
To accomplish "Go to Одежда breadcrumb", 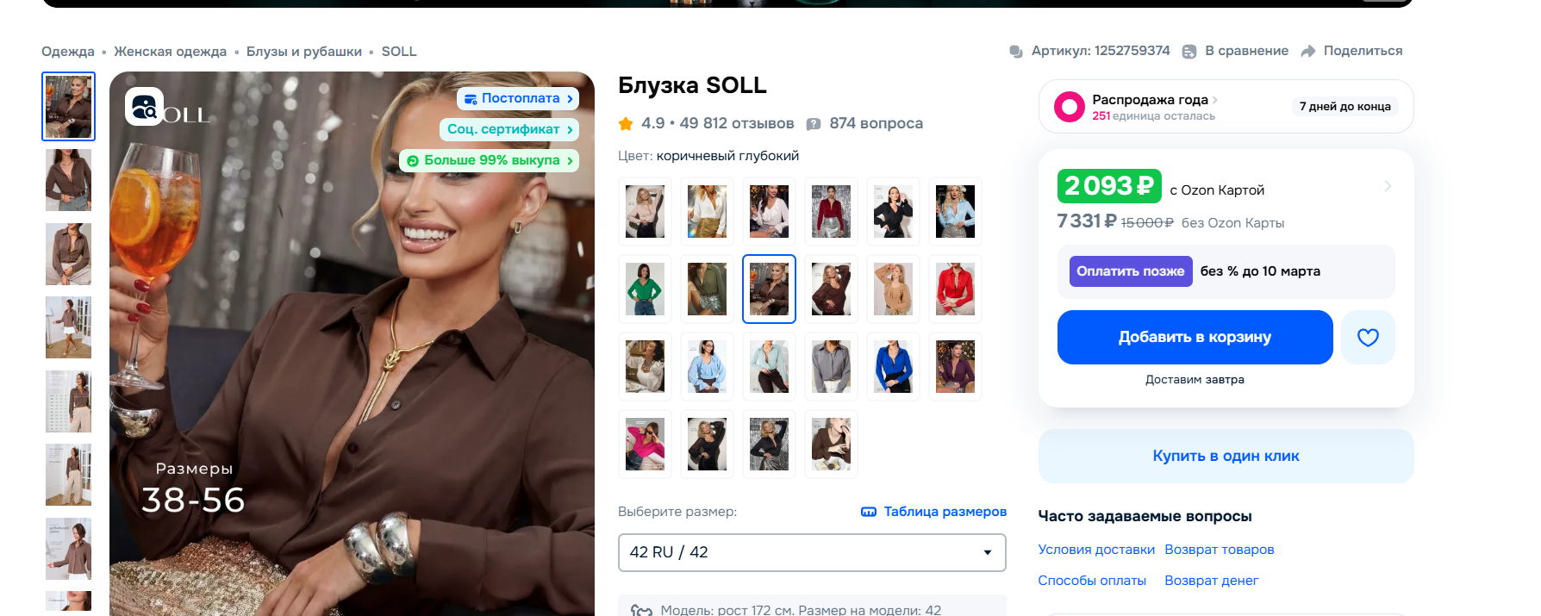I will point(68,52).
